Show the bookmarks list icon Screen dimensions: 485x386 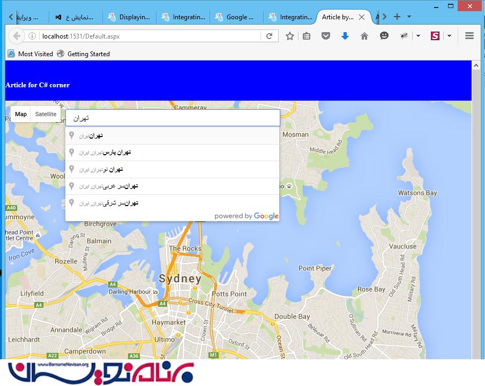pyautogui.click(x=307, y=36)
